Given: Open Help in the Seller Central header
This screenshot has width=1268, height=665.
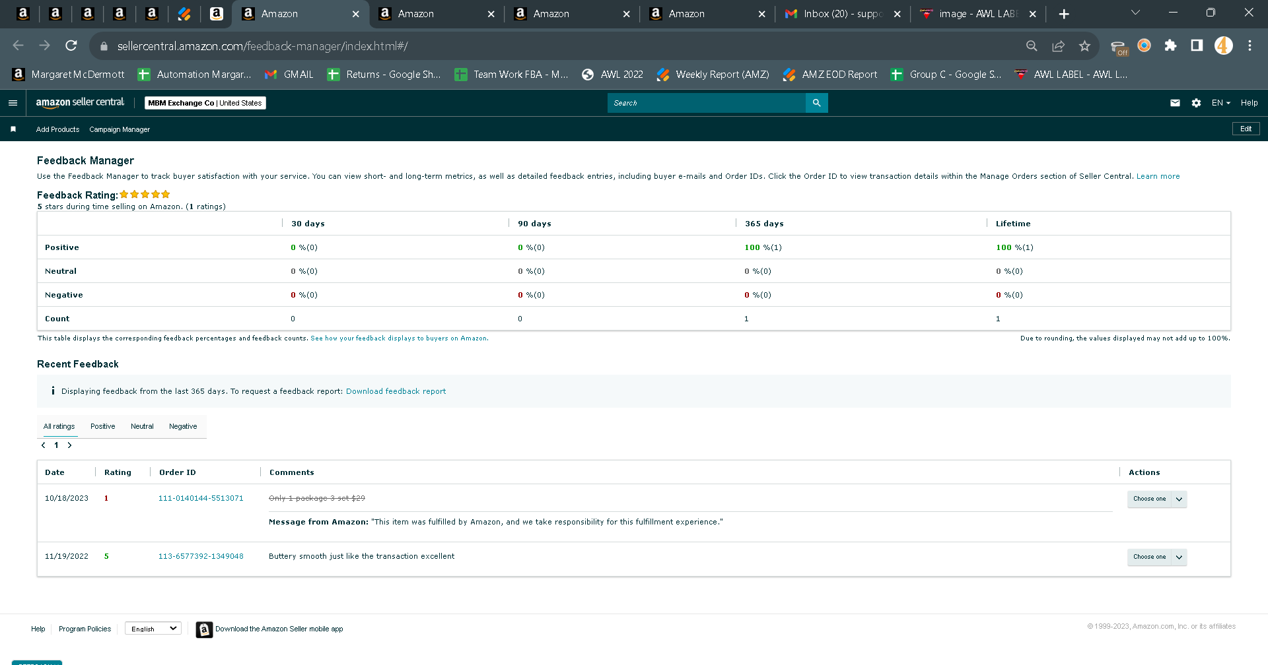Looking at the screenshot, I should (1249, 103).
